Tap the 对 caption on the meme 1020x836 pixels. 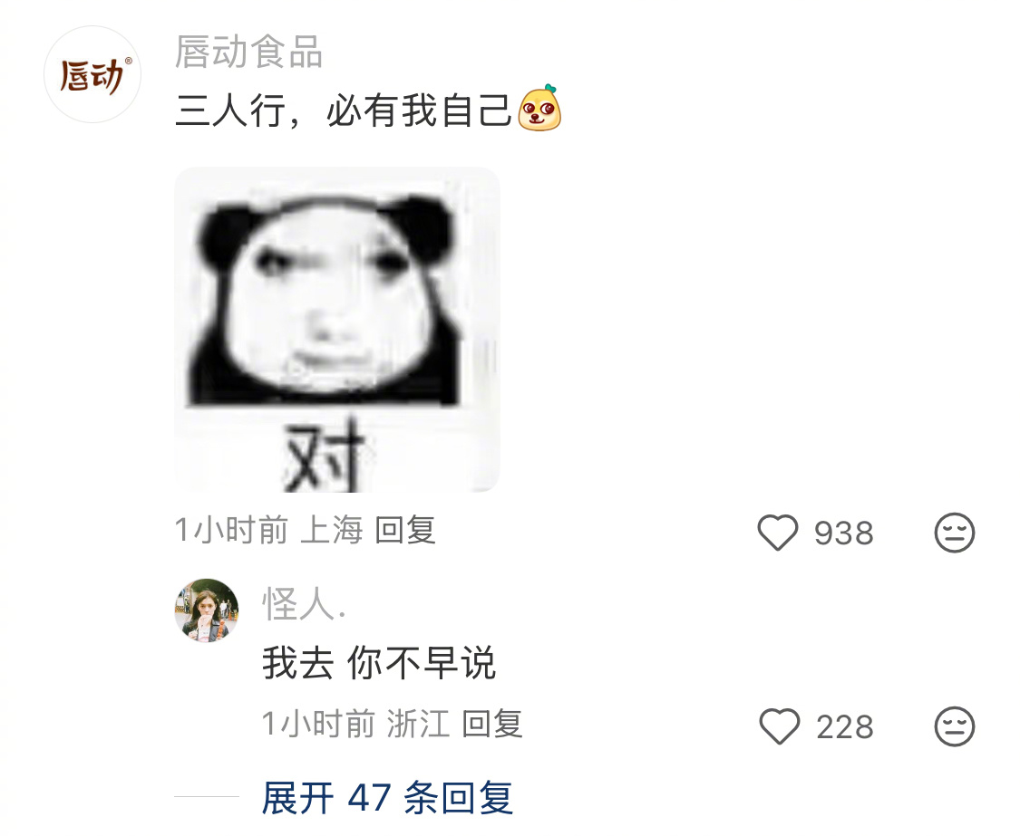pyautogui.click(x=324, y=455)
